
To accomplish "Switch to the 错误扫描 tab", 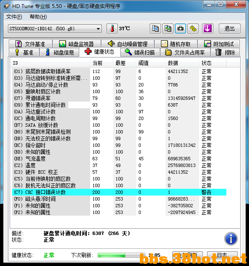I will tap(140, 52).
